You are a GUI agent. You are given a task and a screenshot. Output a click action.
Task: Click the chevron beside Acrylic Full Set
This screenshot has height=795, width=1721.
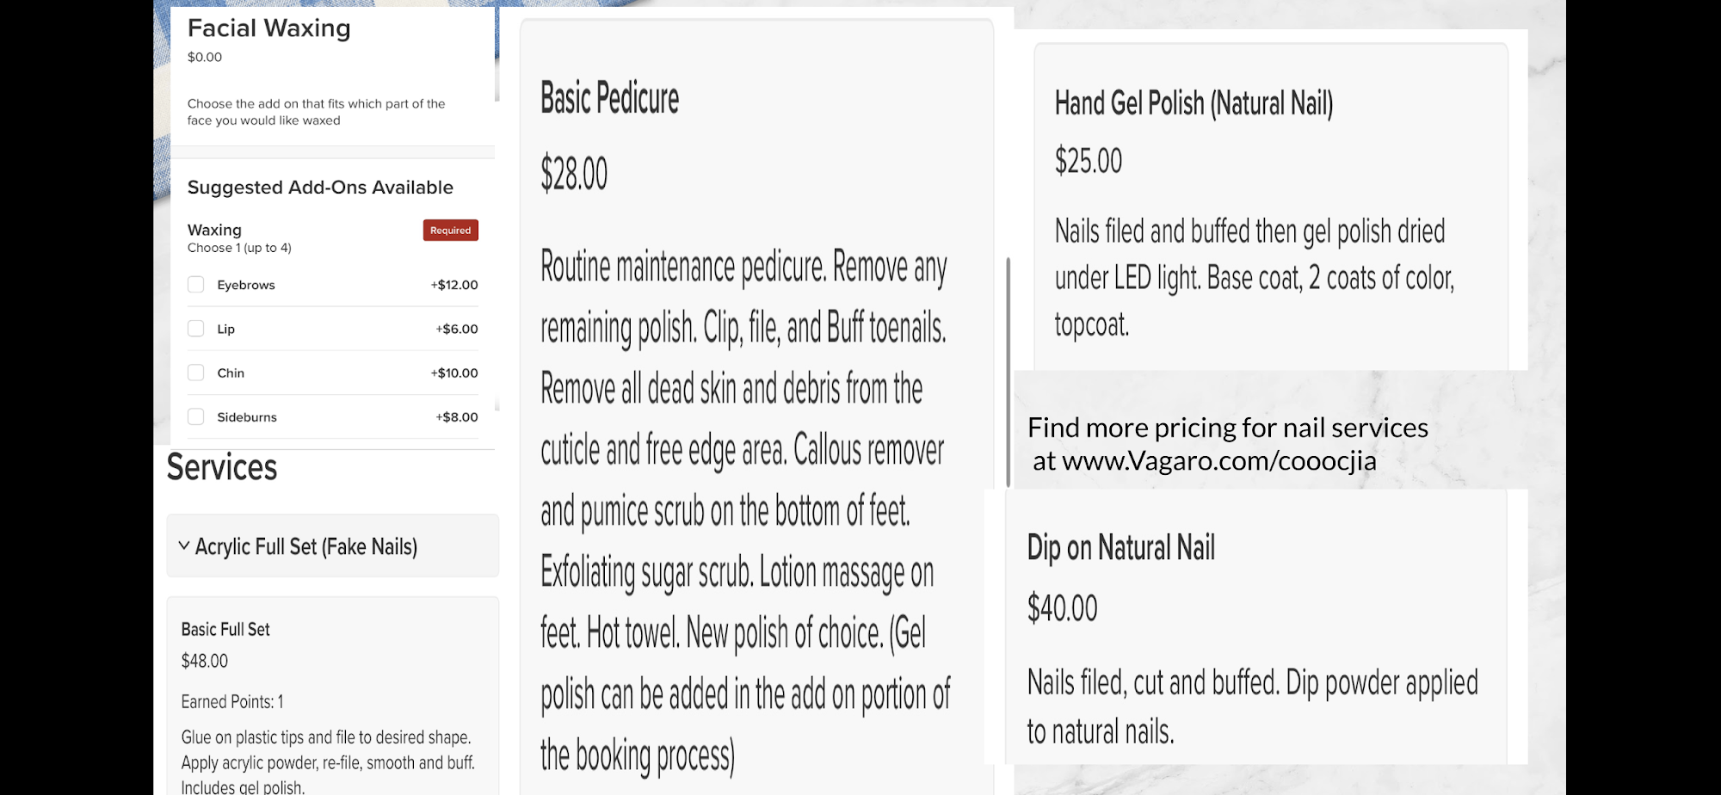(183, 545)
